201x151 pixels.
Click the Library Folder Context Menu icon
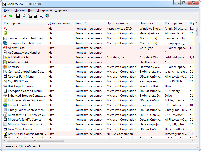[x=5, y=110]
